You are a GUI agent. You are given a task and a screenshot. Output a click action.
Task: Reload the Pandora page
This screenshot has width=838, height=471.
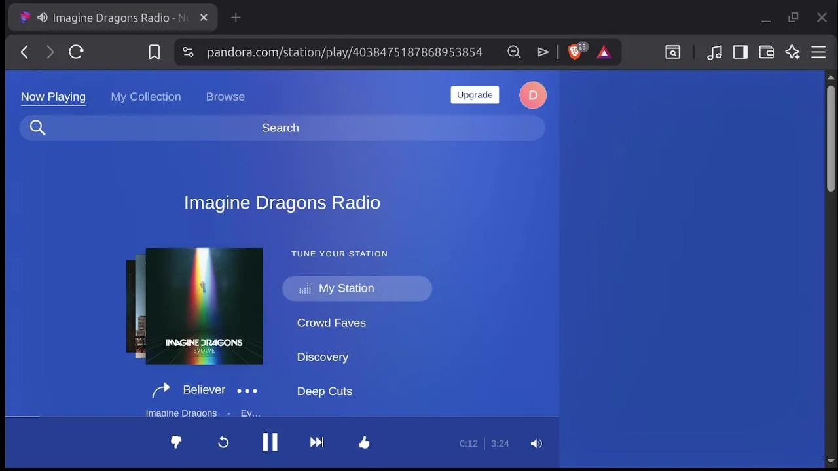(x=76, y=52)
